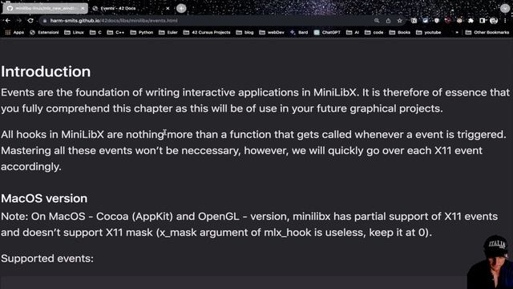Open the Bard bookmark
This screenshot has height=289, width=513.
tap(299, 32)
